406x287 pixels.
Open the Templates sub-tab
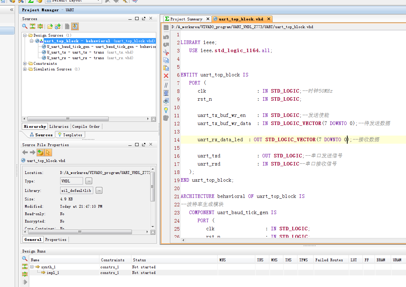tap(70, 135)
